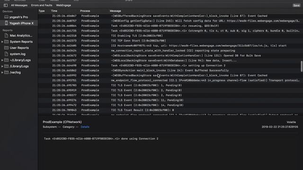Screen dimensions: 303x170
Task: Select the nw_endpoint_flow_protocol_connected log row
Action: (169, 80)
